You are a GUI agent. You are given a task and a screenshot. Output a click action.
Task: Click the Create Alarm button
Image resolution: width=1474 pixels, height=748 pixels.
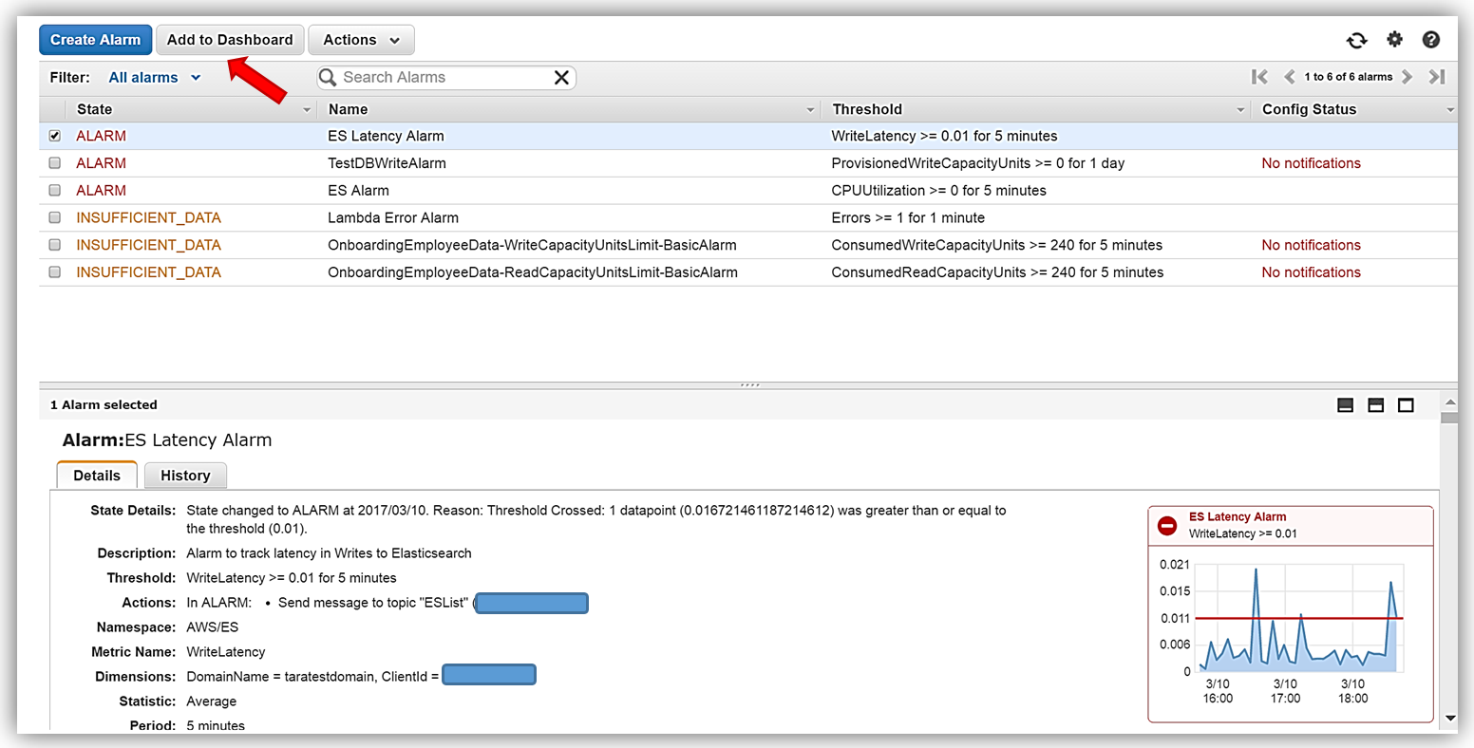[x=95, y=40]
